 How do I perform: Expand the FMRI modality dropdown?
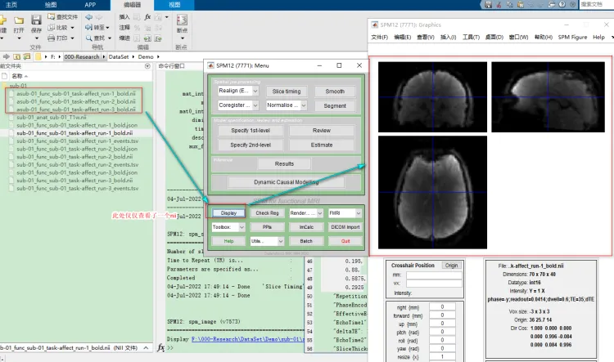tap(359, 213)
